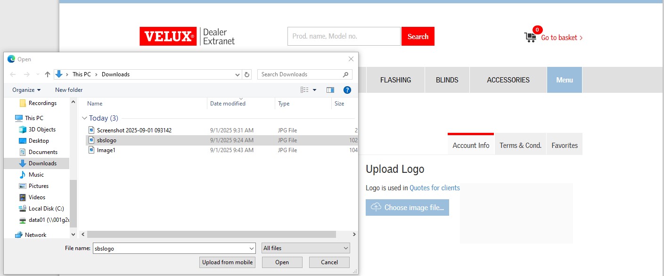
Task: Switch to Terms & Cond. tab
Action: point(520,146)
